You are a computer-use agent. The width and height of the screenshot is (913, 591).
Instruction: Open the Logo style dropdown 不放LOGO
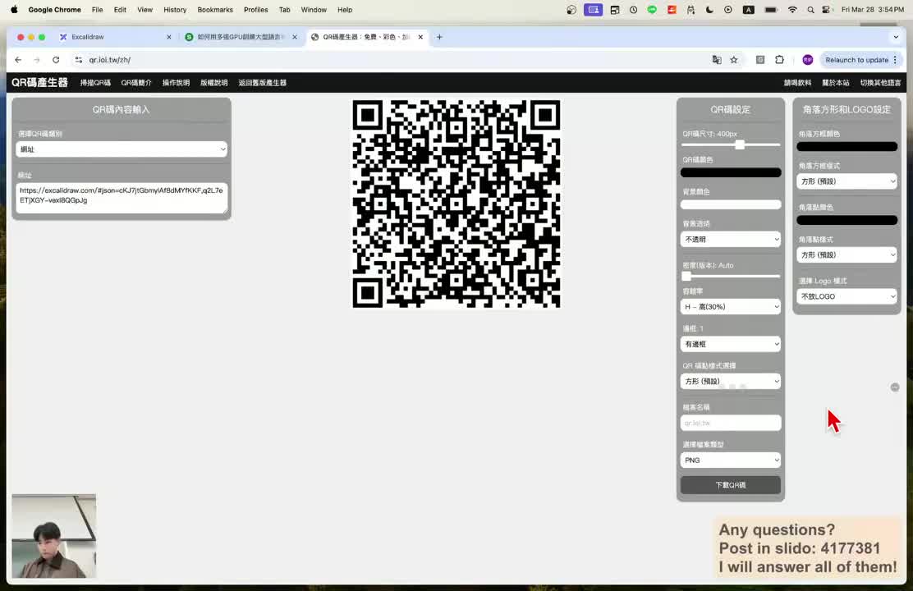click(x=846, y=296)
